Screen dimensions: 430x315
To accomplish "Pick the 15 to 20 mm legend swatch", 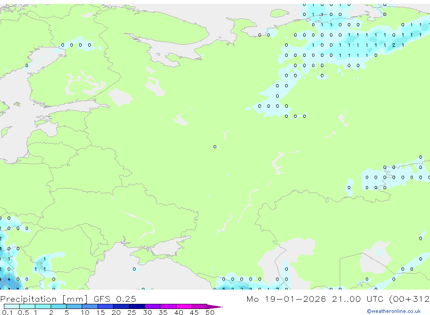I will (x=106, y=306).
